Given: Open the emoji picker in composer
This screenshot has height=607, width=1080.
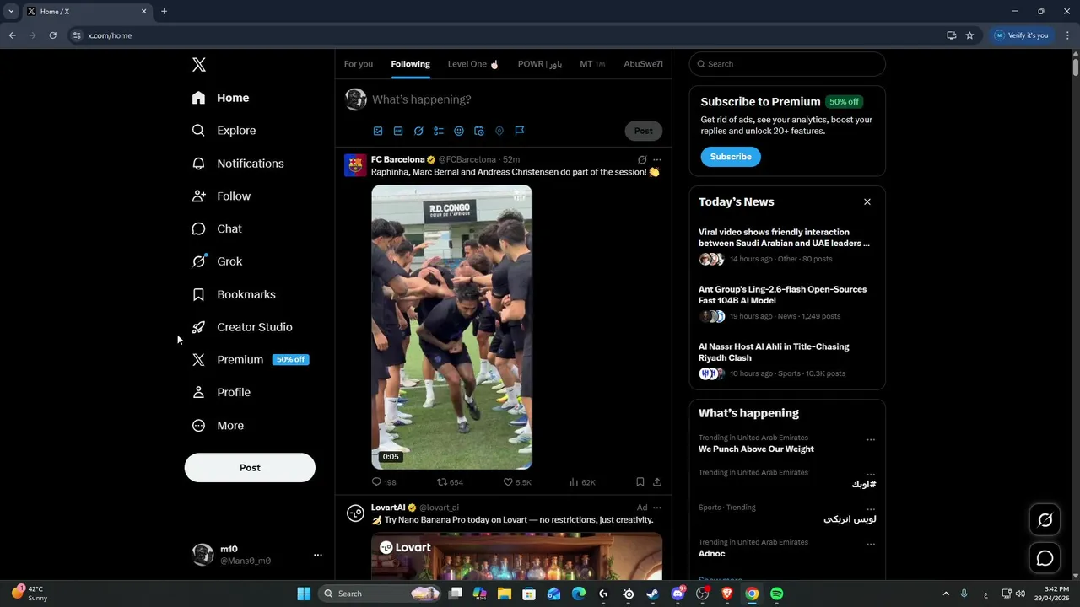Looking at the screenshot, I should click(x=459, y=131).
